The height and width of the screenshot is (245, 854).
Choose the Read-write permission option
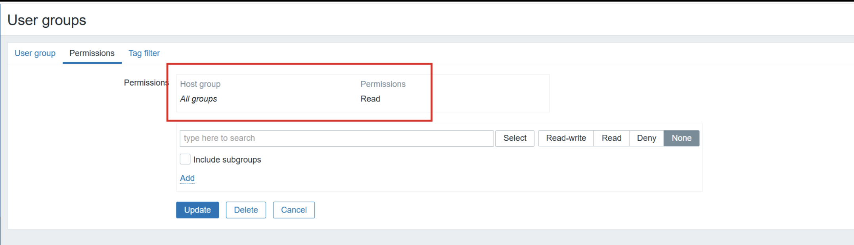coord(566,138)
